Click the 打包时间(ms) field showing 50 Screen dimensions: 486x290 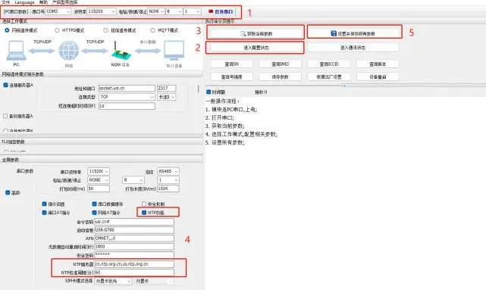(99, 189)
